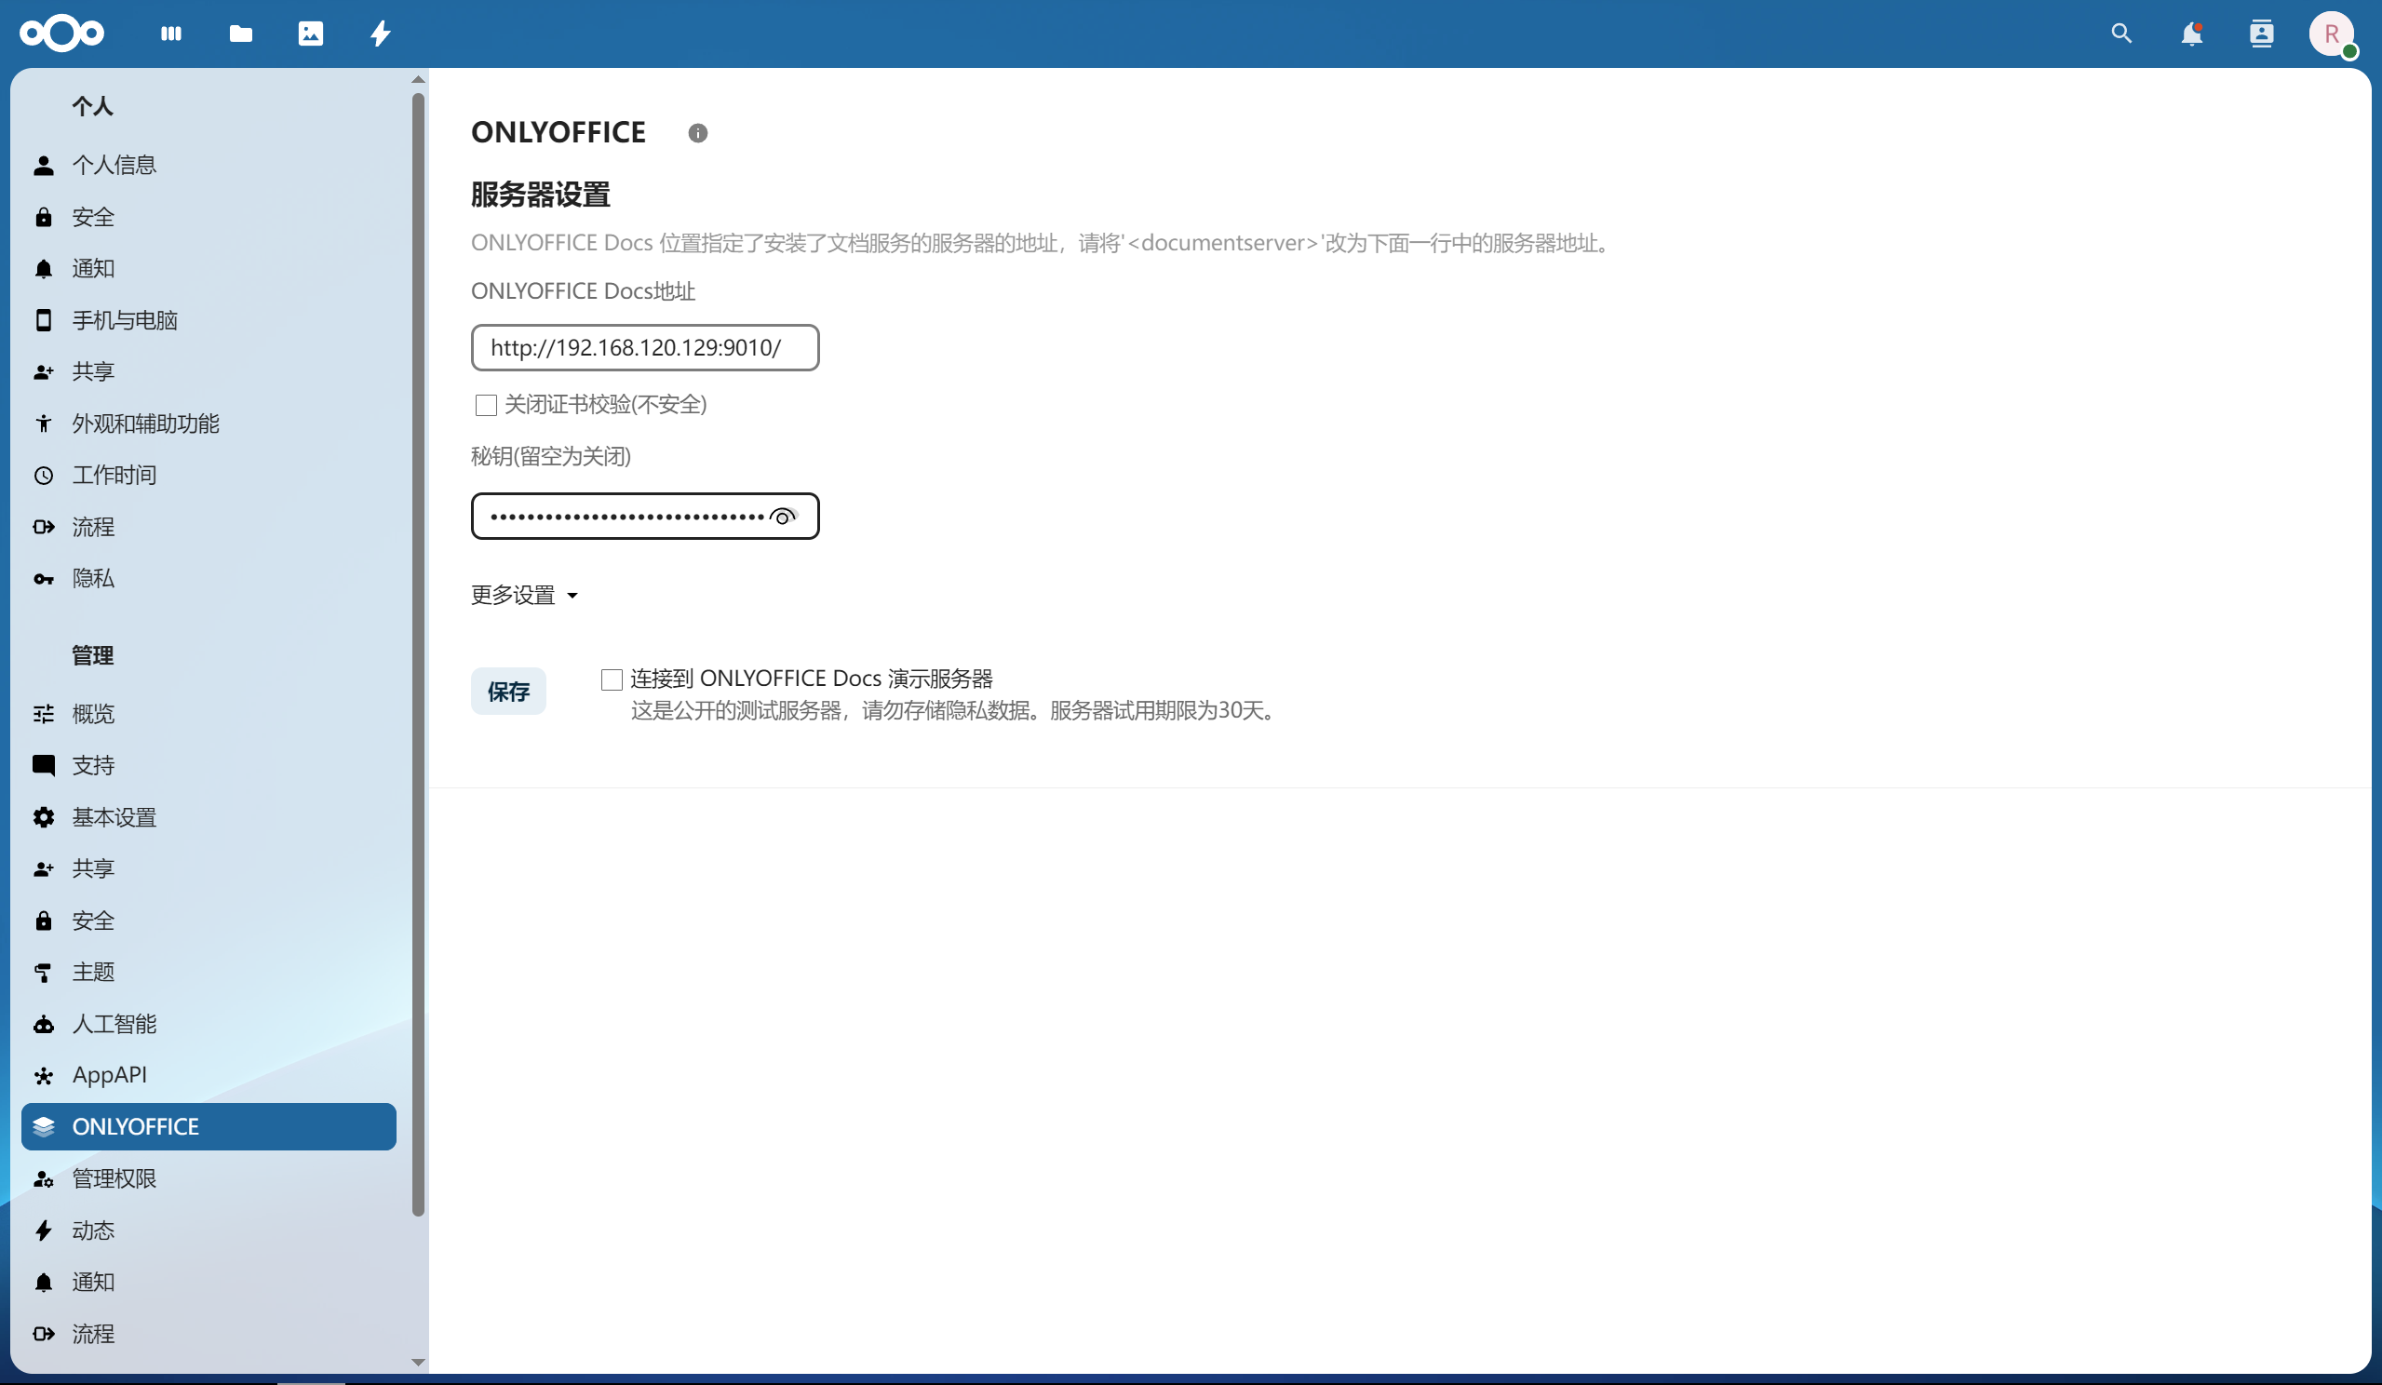
Task: Reveal the secret key with the eye icon
Action: [x=784, y=517]
